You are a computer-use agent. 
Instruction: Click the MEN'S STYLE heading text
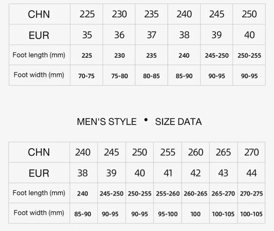pyautogui.click(x=107, y=122)
